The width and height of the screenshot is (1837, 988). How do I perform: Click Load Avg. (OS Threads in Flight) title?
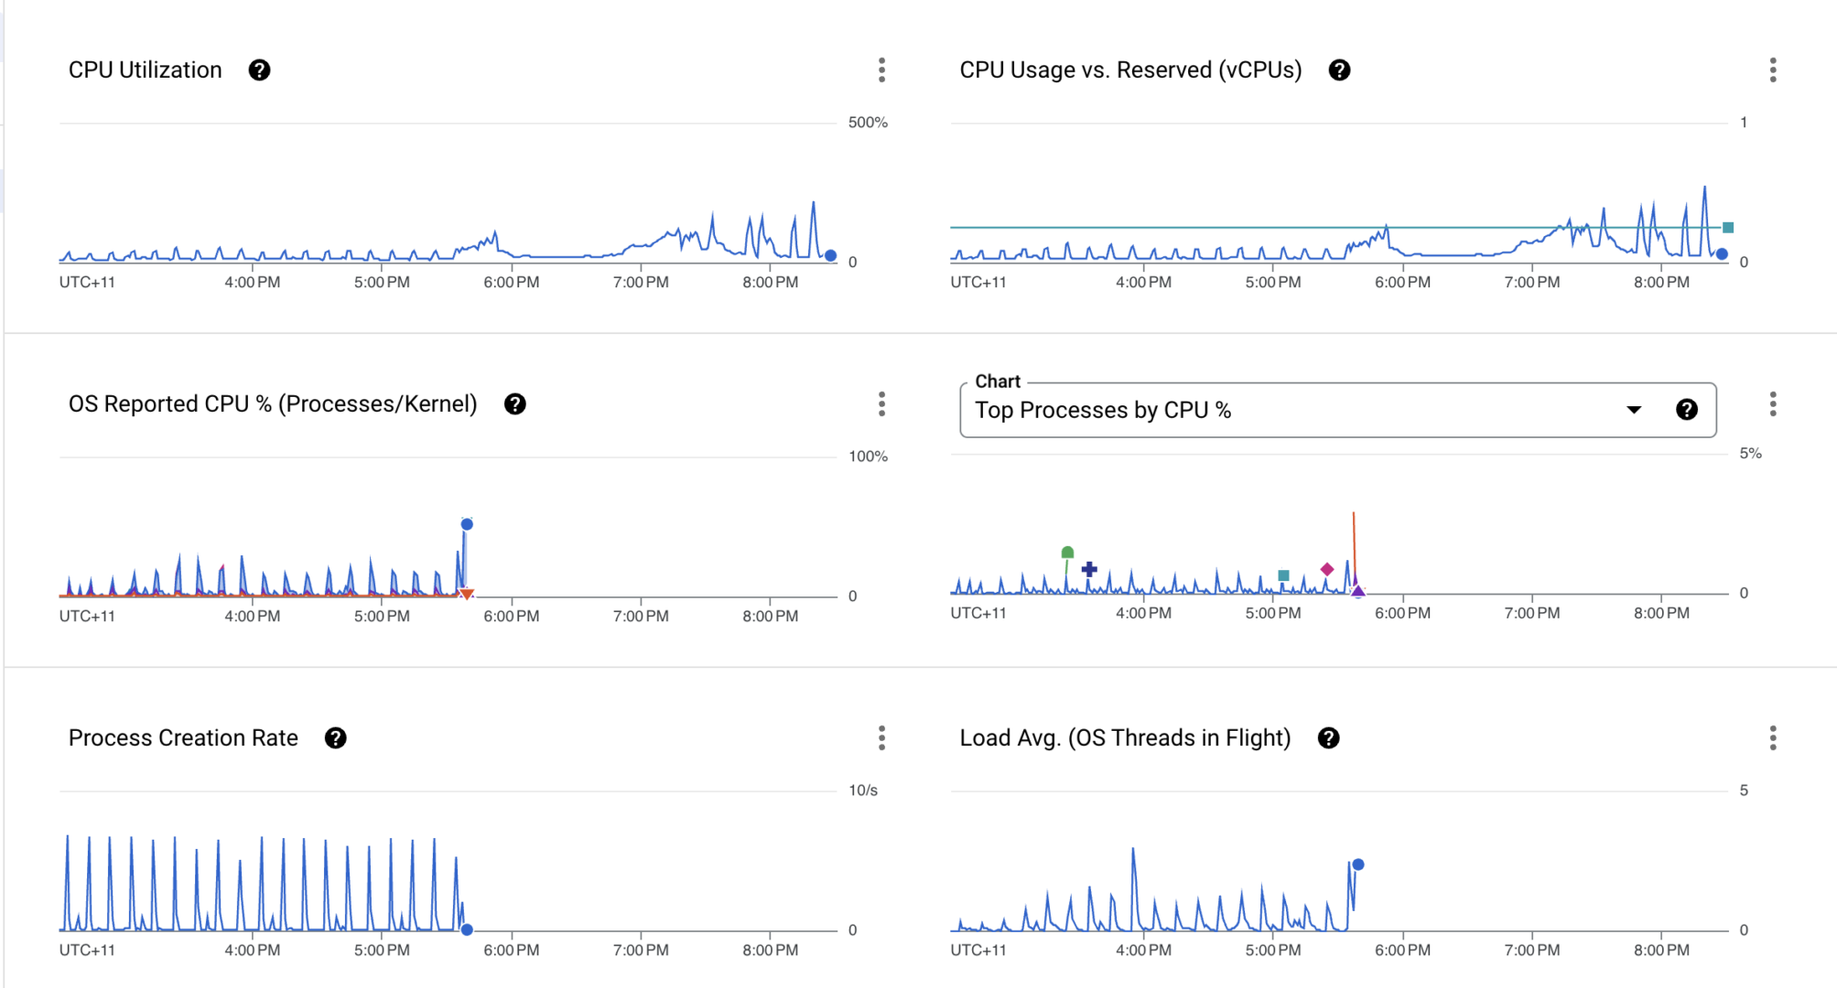coord(1125,738)
